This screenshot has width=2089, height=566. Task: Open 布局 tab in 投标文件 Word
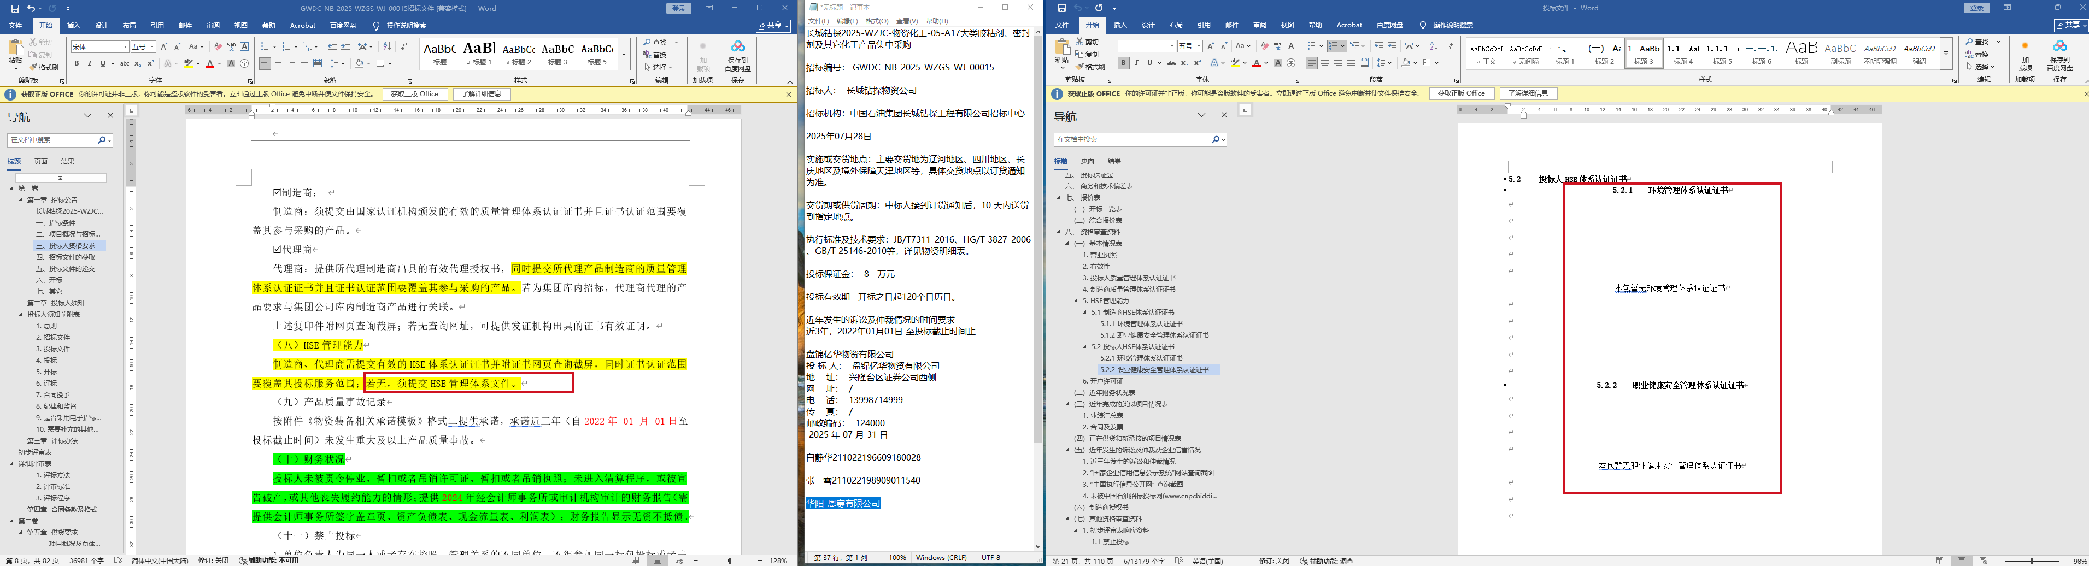[x=1176, y=26]
